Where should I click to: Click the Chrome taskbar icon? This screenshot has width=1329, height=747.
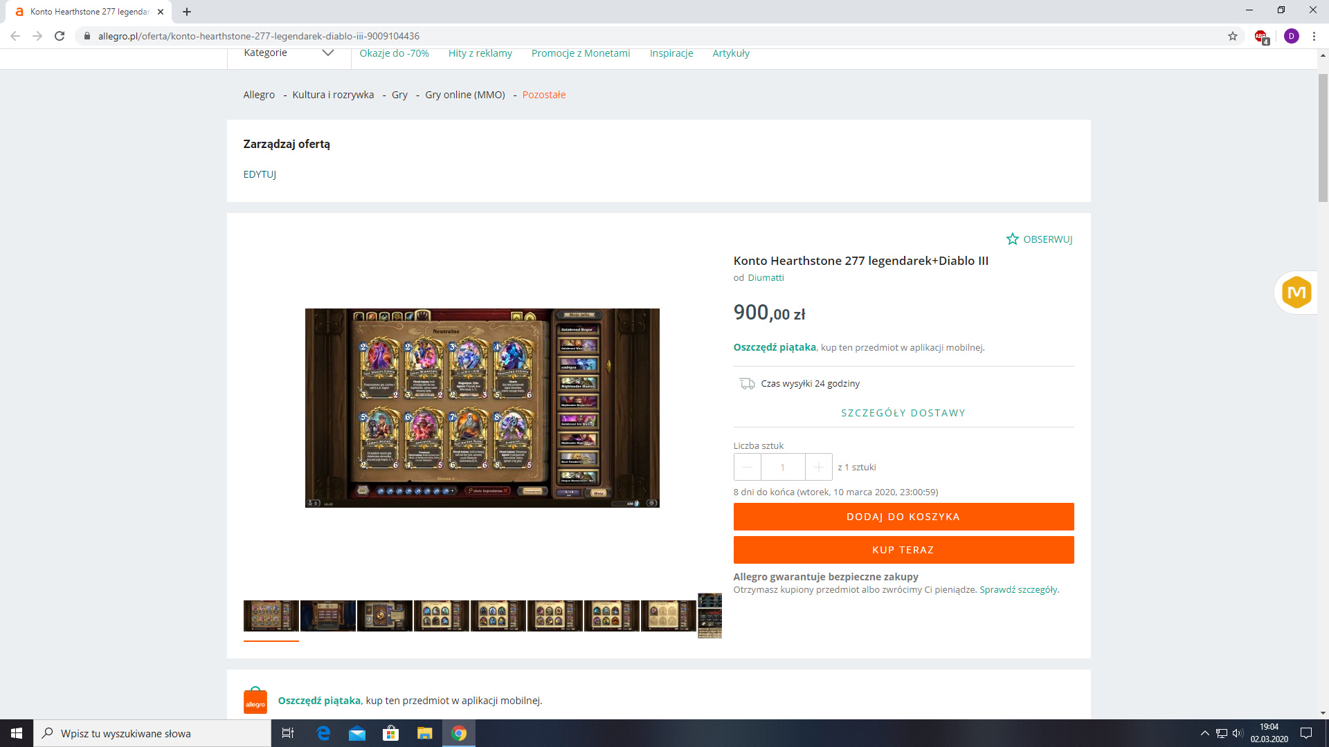click(459, 733)
